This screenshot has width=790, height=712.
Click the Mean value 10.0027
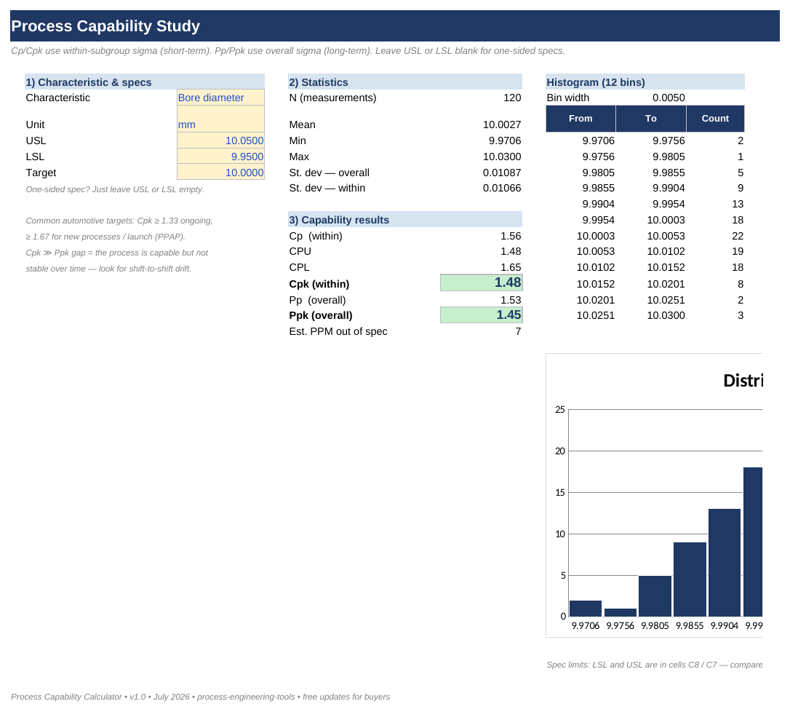click(502, 124)
